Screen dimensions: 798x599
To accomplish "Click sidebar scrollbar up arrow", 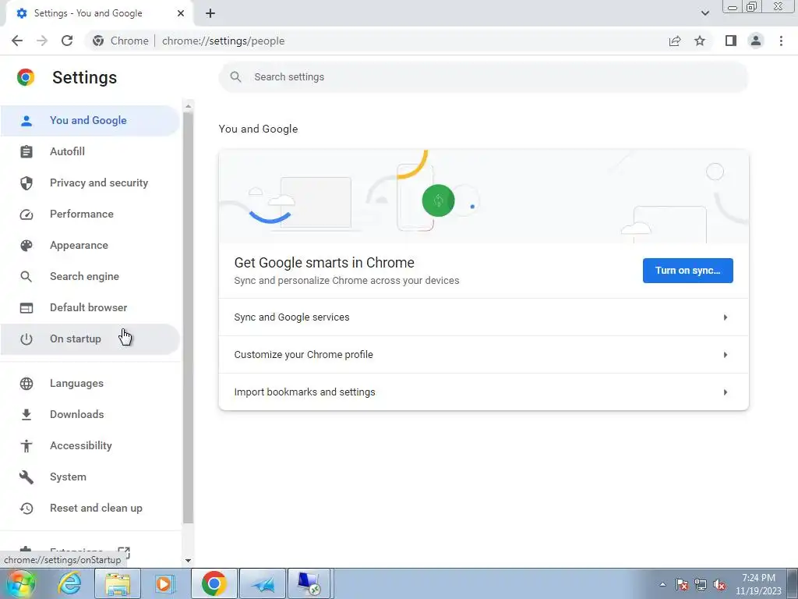I will [x=188, y=106].
